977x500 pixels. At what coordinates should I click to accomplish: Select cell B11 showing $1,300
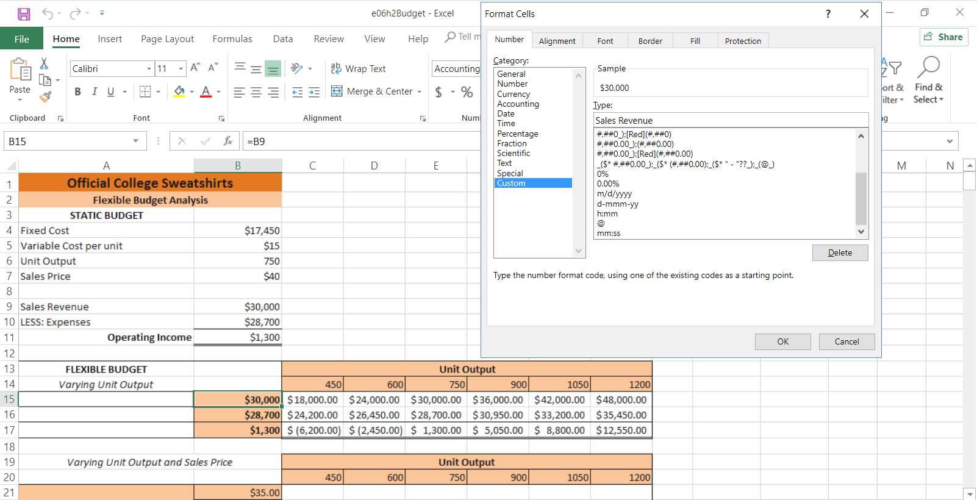[238, 337]
